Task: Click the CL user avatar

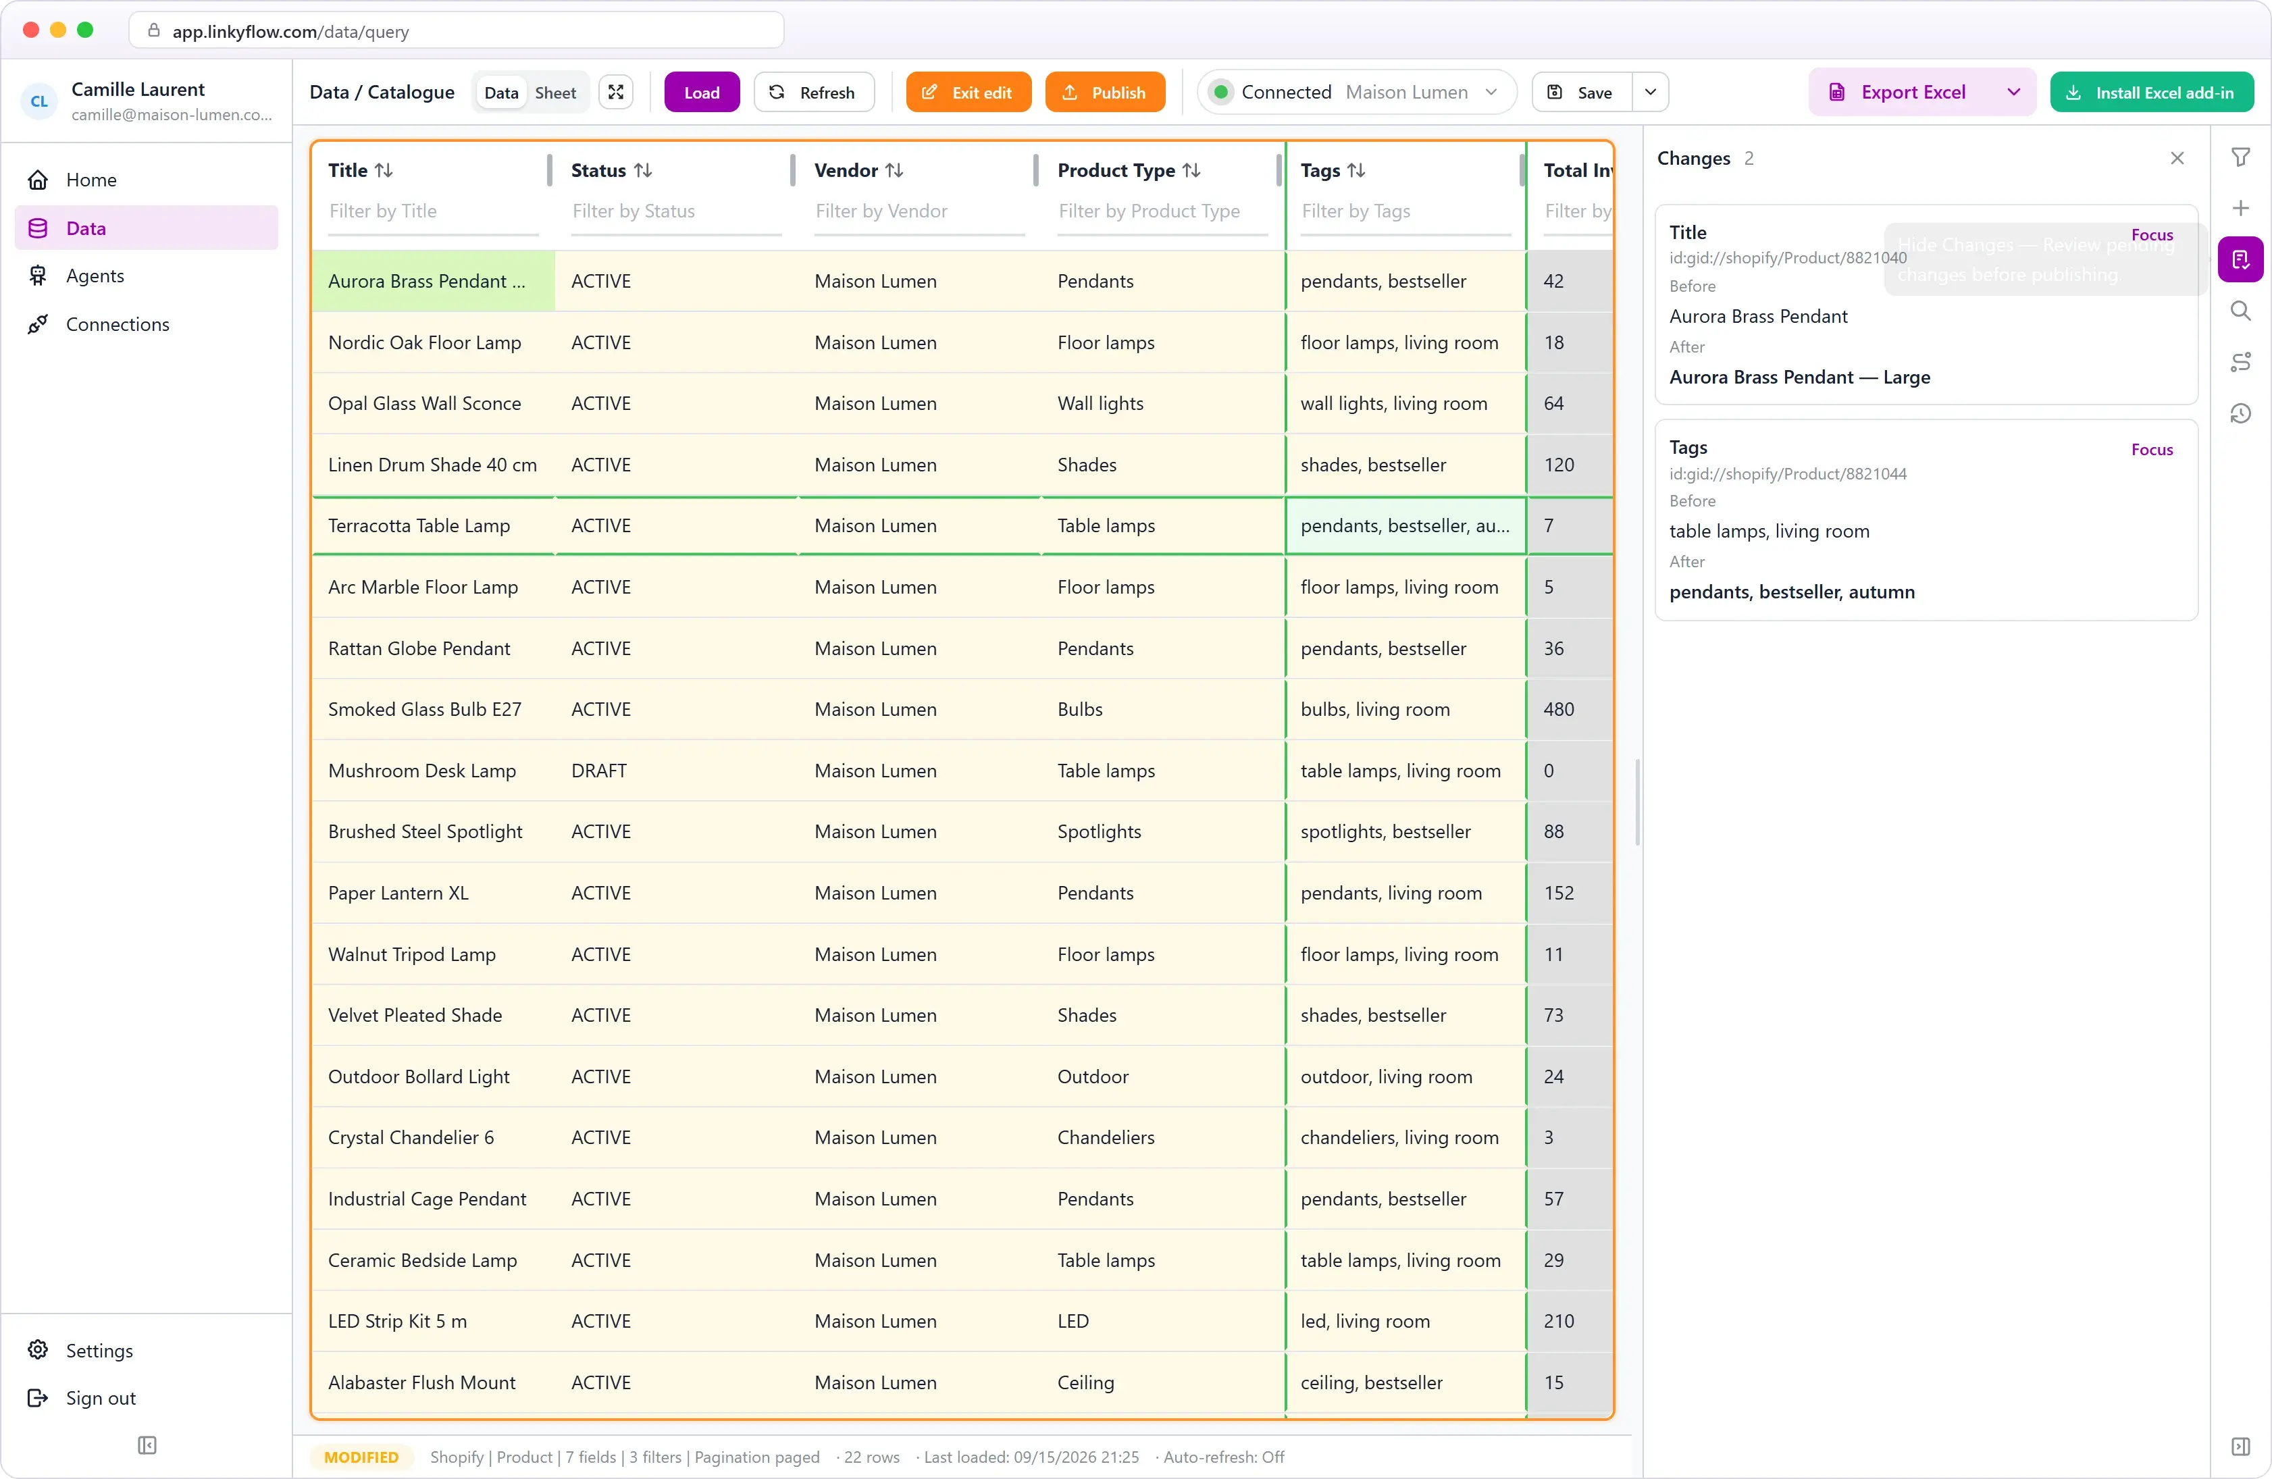Action: point(39,101)
